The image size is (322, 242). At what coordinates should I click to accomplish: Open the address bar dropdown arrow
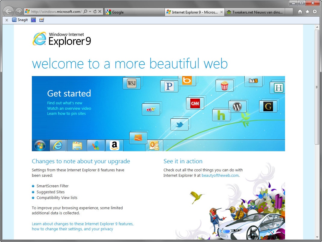(90, 12)
